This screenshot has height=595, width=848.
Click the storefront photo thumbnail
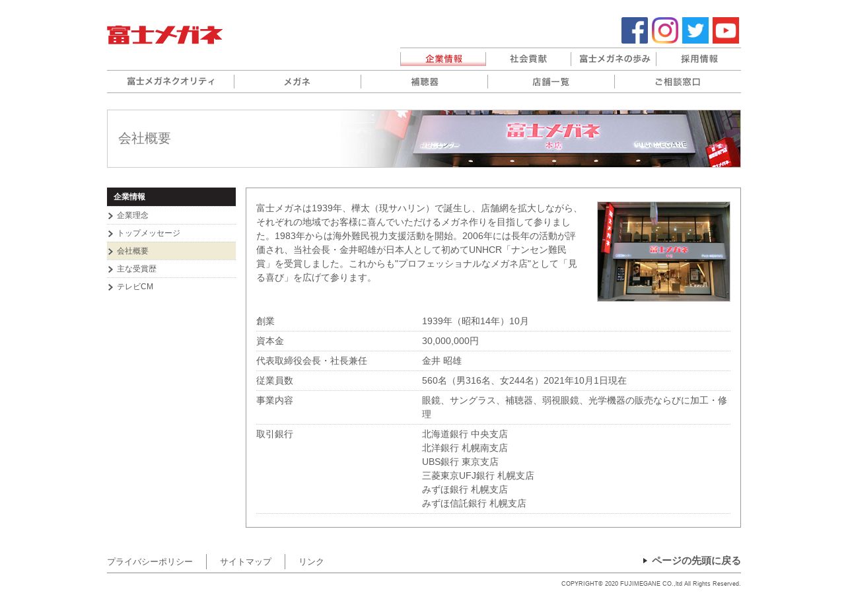[x=664, y=252]
